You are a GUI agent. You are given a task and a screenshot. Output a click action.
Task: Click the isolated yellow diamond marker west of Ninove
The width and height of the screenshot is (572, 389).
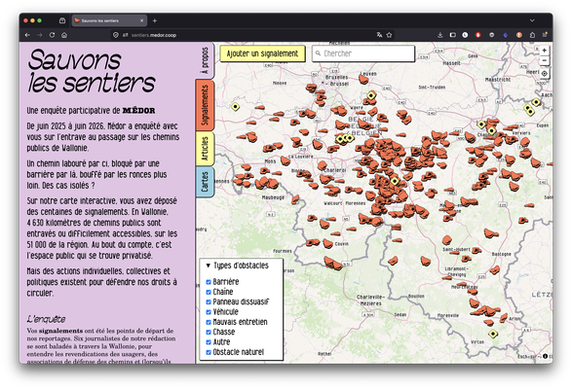235,107
